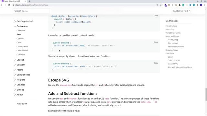
Task: Jump to Modify map subsection
Action: point(173,40)
